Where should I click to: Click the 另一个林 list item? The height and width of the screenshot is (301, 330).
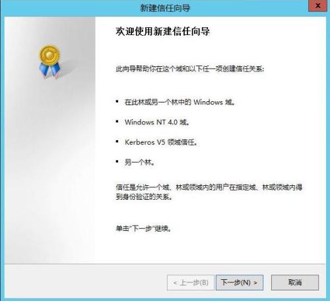(x=140, y=163)
